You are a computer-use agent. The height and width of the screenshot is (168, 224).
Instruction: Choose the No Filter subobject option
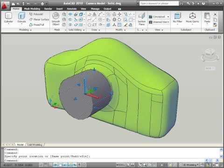[177, 18]
